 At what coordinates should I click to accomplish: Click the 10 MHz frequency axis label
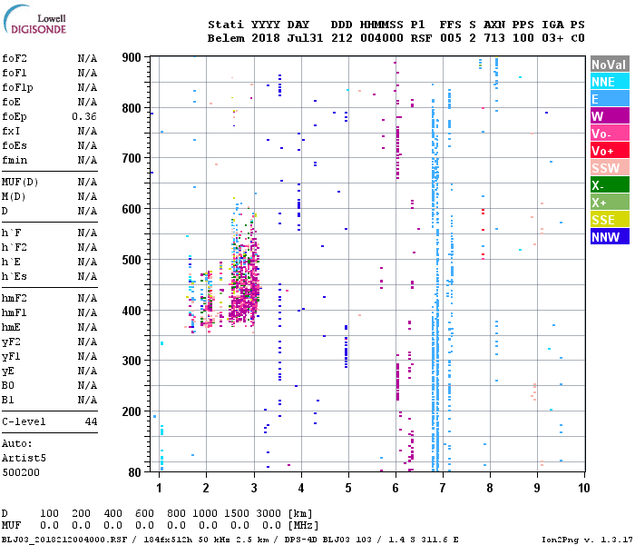point(584,488)
